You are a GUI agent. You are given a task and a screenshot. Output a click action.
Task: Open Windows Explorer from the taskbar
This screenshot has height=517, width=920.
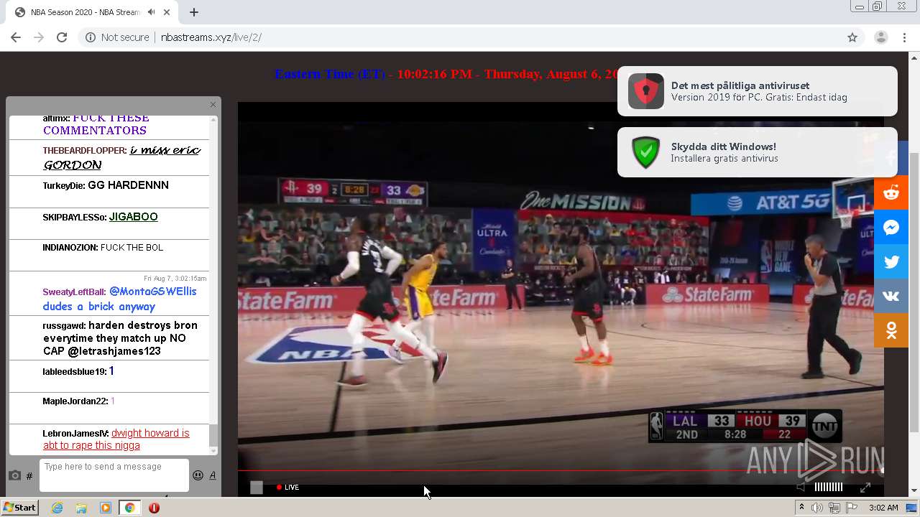(81, 508)
